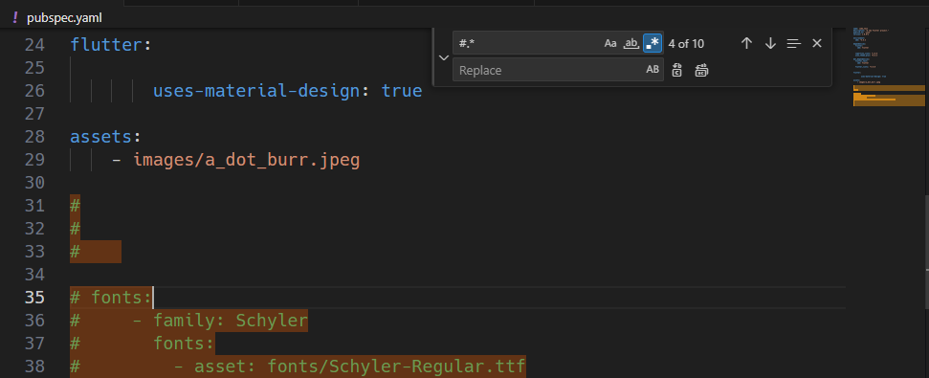Toggle Match Case in find widget
Viewport: 929px width, 378px height.
coord(610,43)
